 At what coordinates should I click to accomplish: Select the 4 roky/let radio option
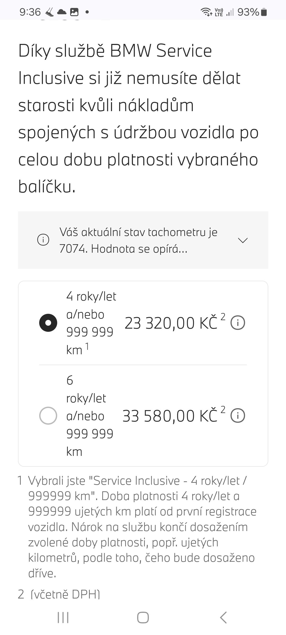(x=48, y=323)
